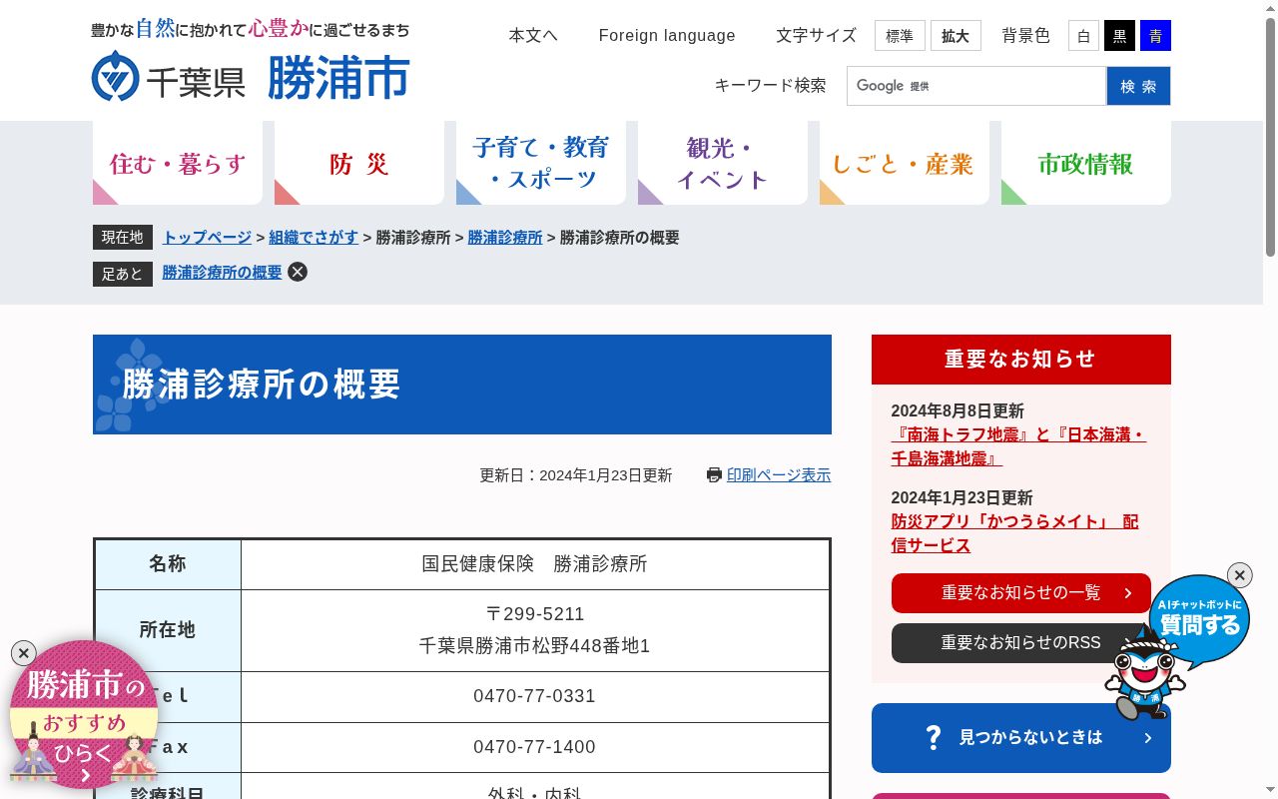
Task: Select the phone number 0470-77-0331
Action: 535,696
